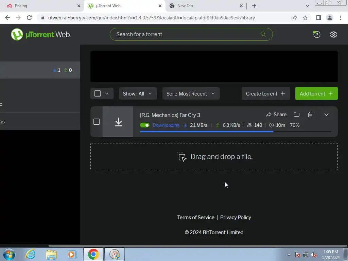Click the 148 peers count

pos(258,125)
